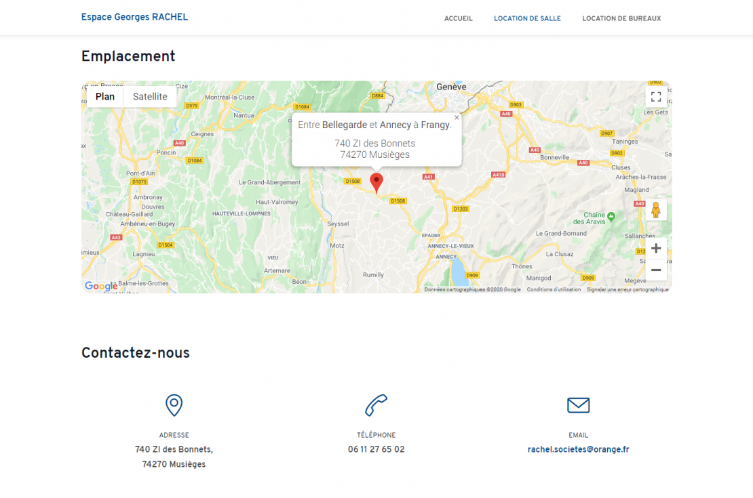Open the Location de salle page
The image size is (753, 498).
tap(527, 19)
